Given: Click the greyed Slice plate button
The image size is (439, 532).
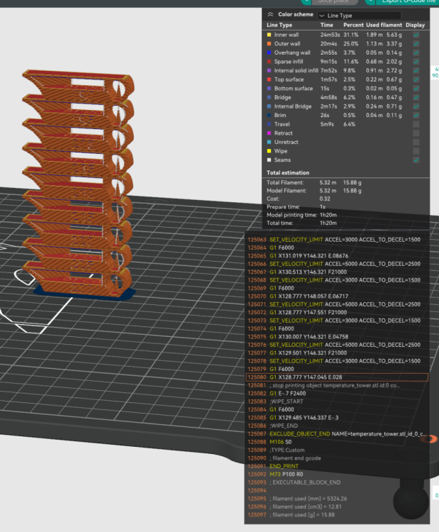Looking at the screenshot, I should [335, 1].
